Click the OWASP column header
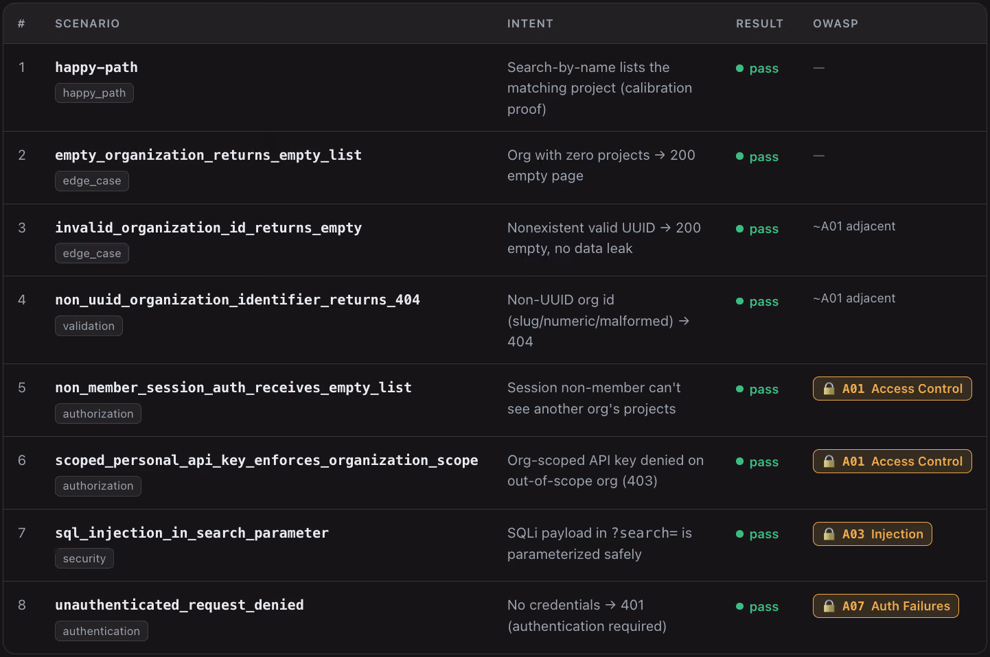 (x=836, y=24)
